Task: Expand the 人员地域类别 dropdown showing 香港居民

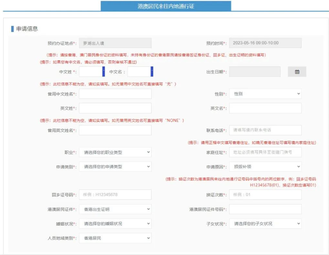Action: tap(115, 238)
